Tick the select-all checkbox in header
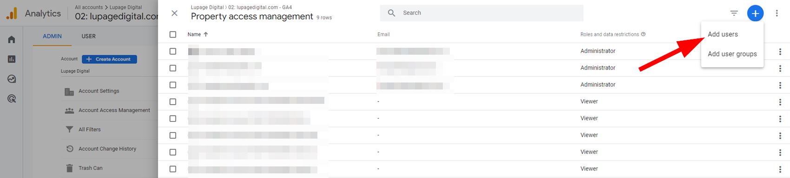 173,34
